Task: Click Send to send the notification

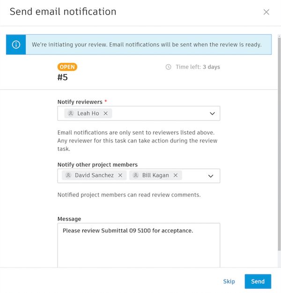Action: (258, 281)
